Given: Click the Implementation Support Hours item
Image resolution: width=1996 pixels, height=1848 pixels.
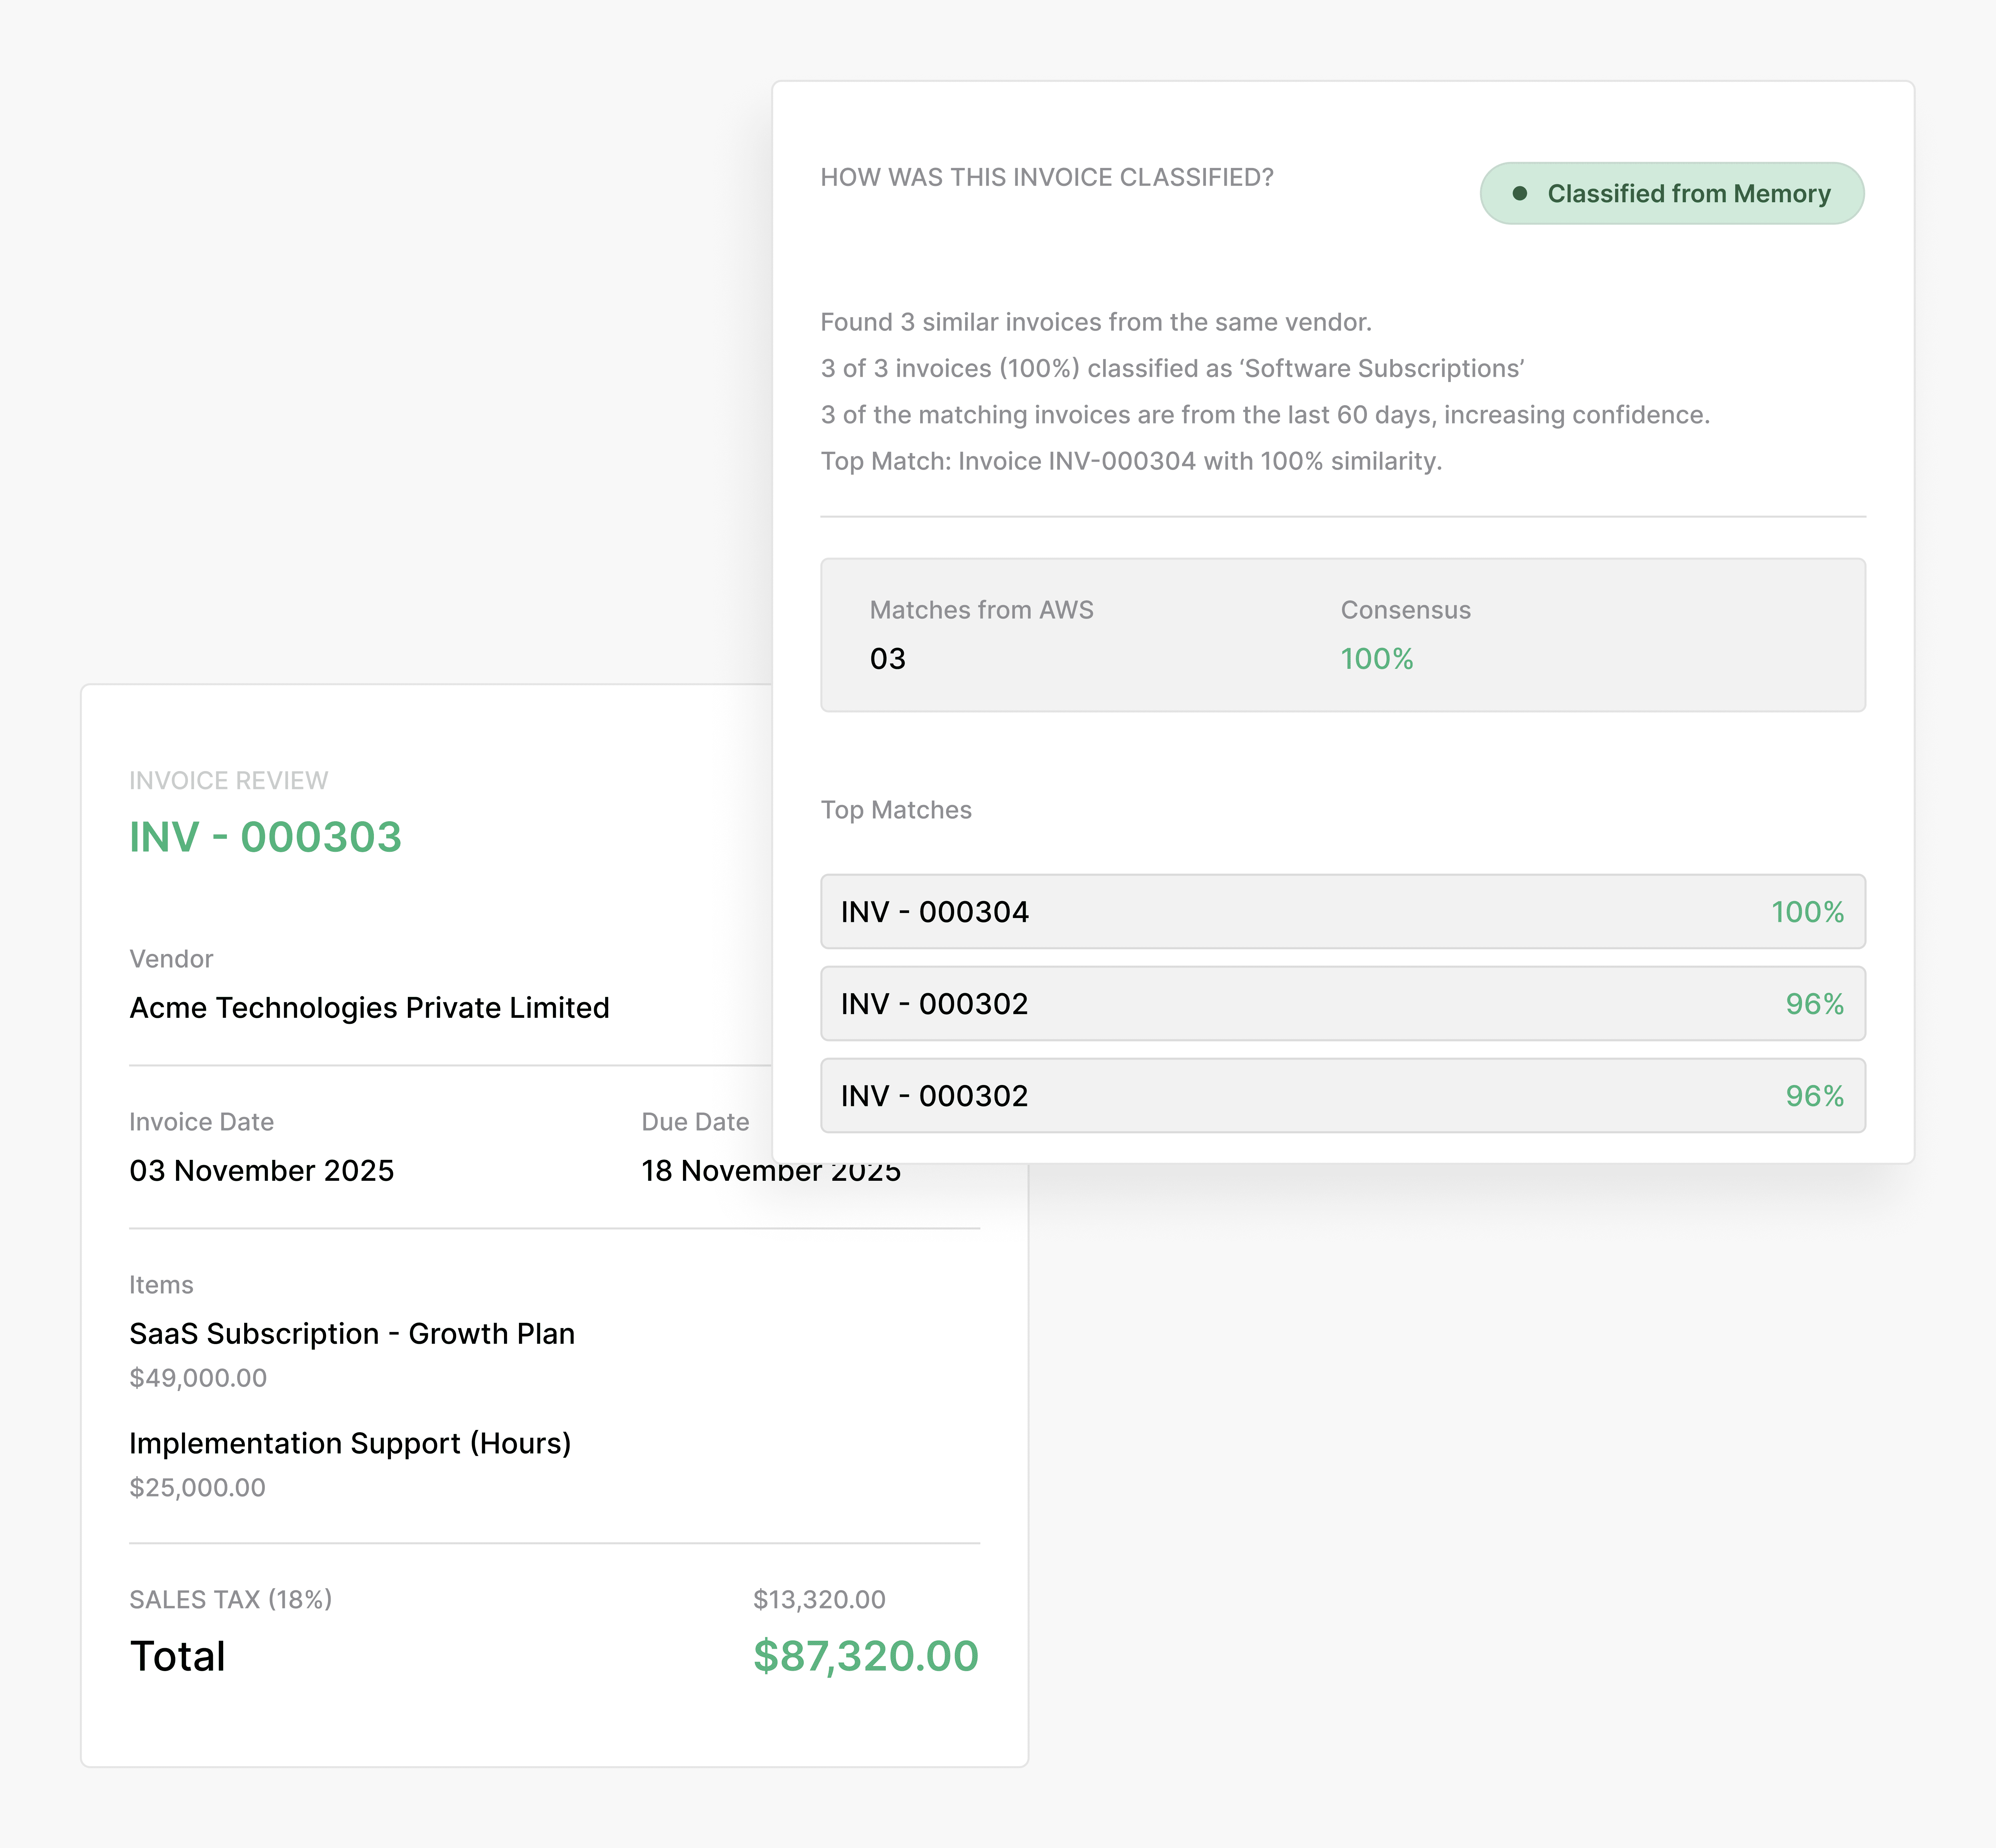Looking at the screenshot, I should click(x=350, y=1443).
